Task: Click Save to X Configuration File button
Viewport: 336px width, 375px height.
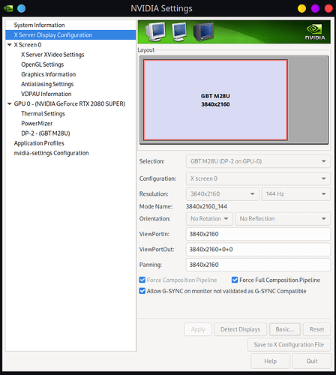Action: (x=289, y=345)
